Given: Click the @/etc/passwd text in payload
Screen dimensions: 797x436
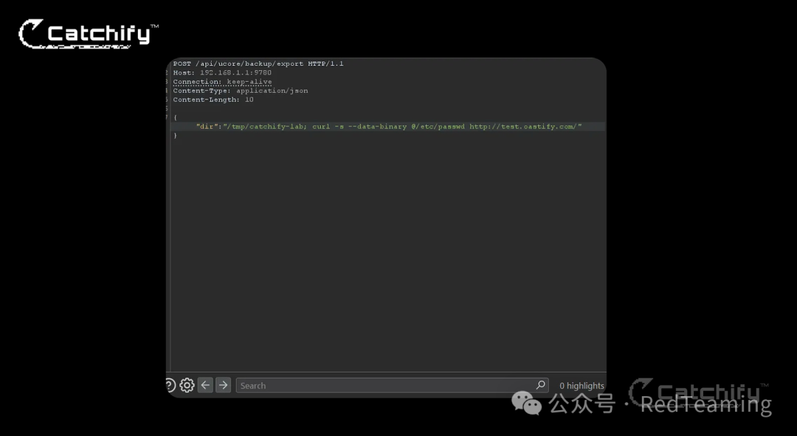Looking at the screenshot, I should pyautogui.click(x=438, y=127).
